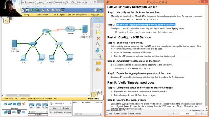Screen dimensions: 209x117
Task: Click the Paste icon in toolbar
Action: click(x=27, y=10)
